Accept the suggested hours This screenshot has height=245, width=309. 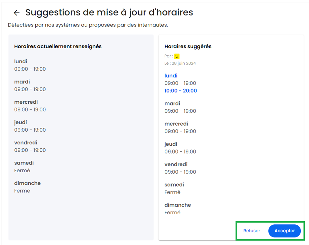tap(284, 231)
